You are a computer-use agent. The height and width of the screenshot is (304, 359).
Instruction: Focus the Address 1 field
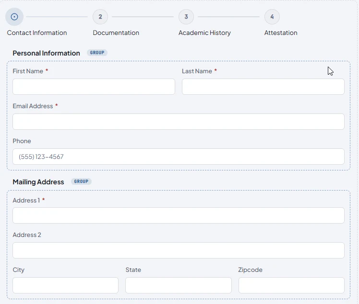(x=179, y=215)
